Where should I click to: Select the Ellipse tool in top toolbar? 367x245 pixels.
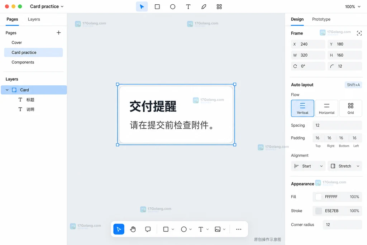pyautogui.click(x=173, y=6)
